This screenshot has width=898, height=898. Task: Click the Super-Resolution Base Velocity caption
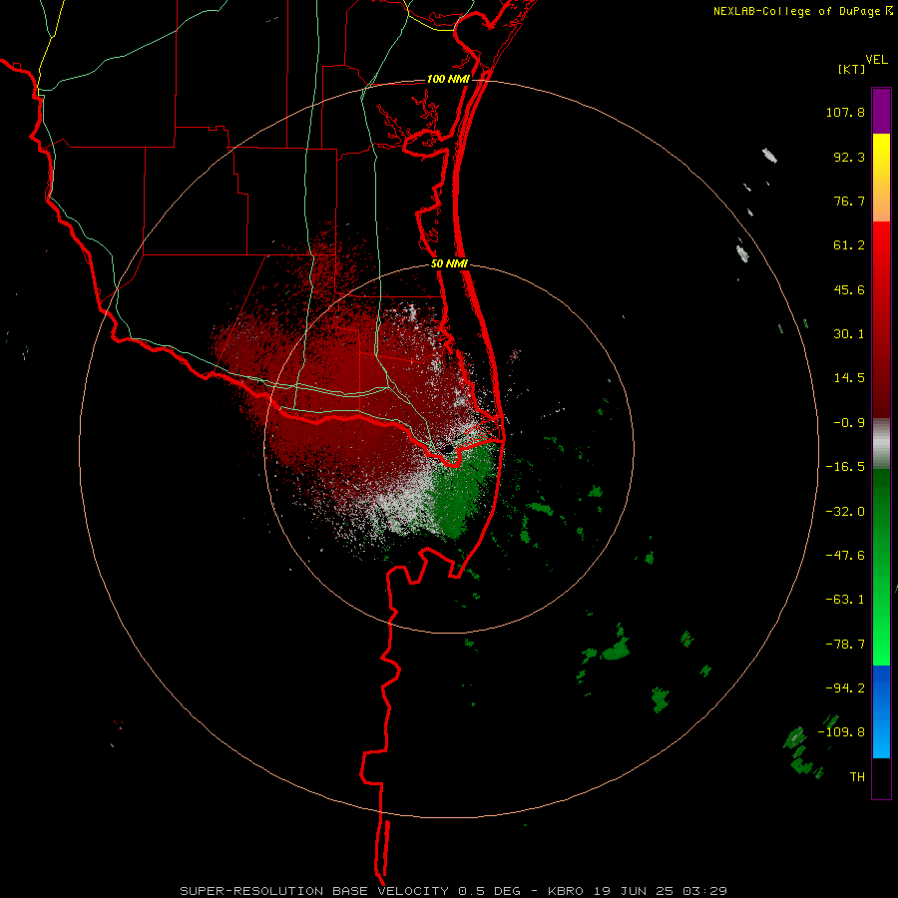pyautogui.click(x=454, y=891)
